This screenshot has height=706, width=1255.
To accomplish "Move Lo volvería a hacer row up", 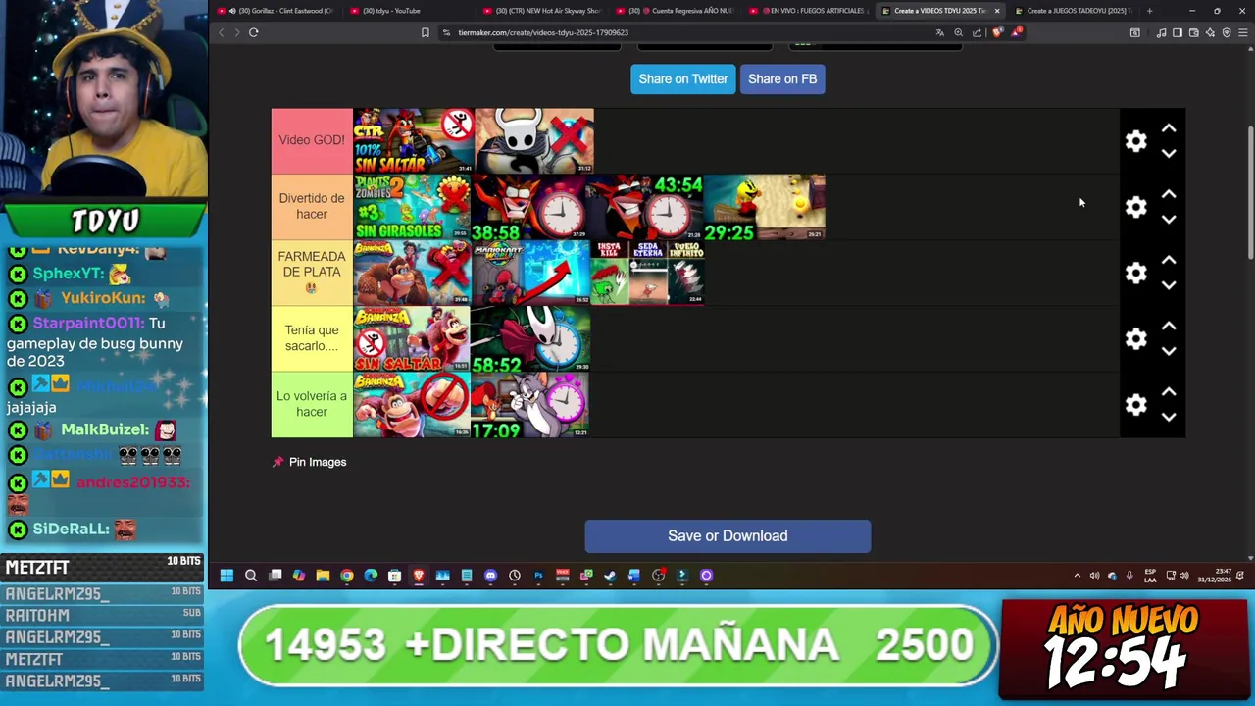I will 1169,391.
